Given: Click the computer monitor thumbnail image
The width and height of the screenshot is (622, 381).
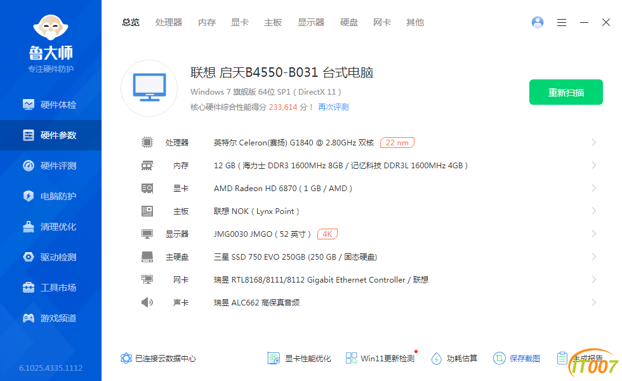Looking at the screenshot, I should pyautogui.click(x=149, y=88).
